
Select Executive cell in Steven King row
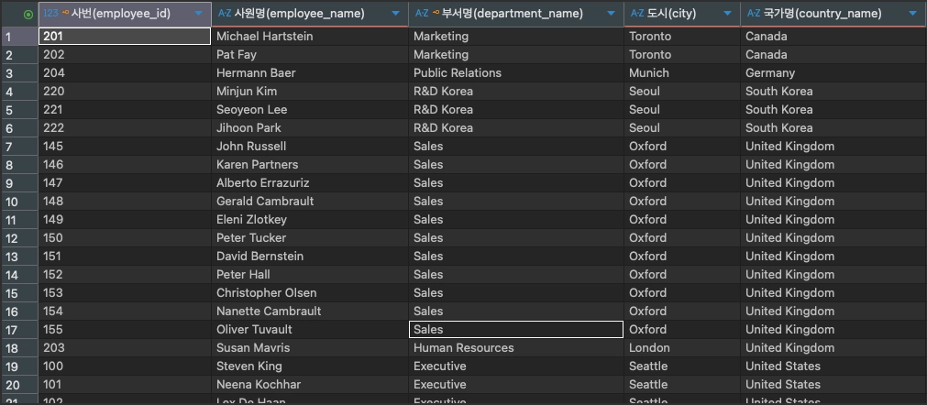coord(516,366)
